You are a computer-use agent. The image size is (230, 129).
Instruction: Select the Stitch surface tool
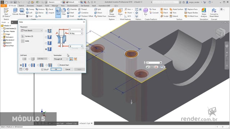(164, 9)
